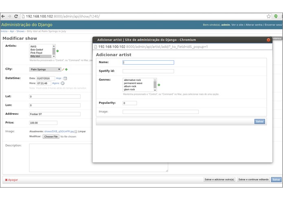Screen dimensions: 283x201
Task: Open the clock time picker icon
Action: point(63,83)
